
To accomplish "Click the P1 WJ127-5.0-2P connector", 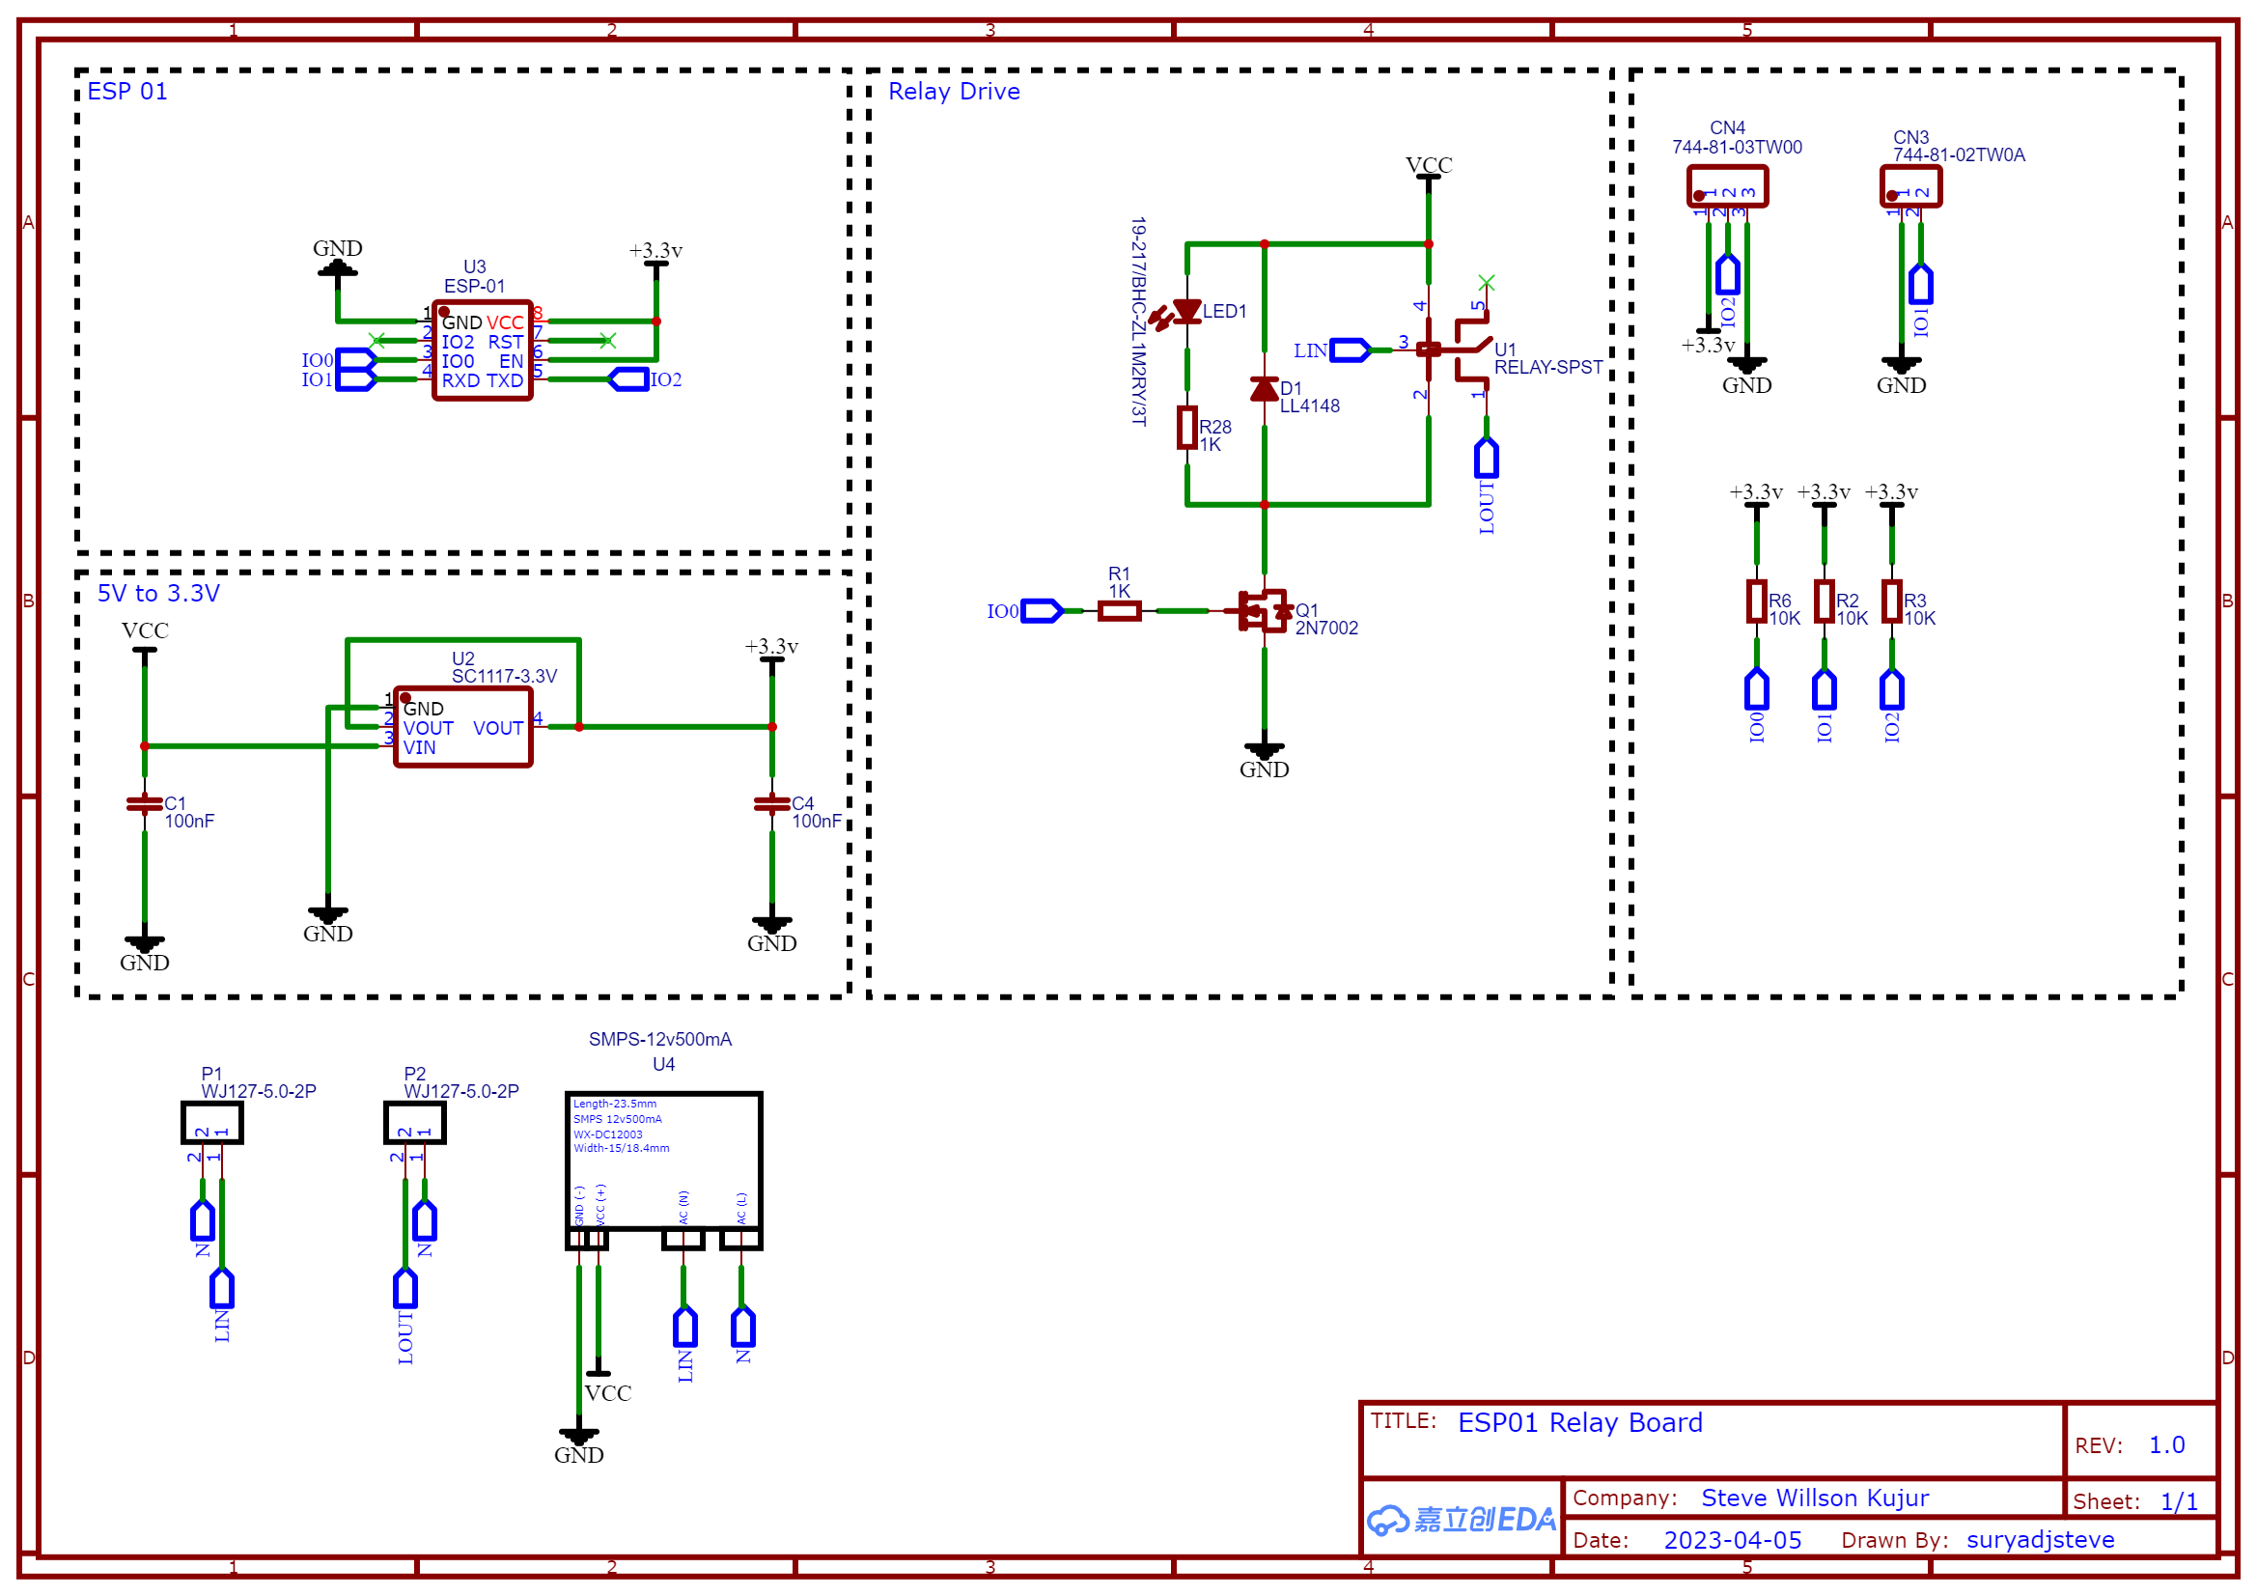I will coord(214,1123).
